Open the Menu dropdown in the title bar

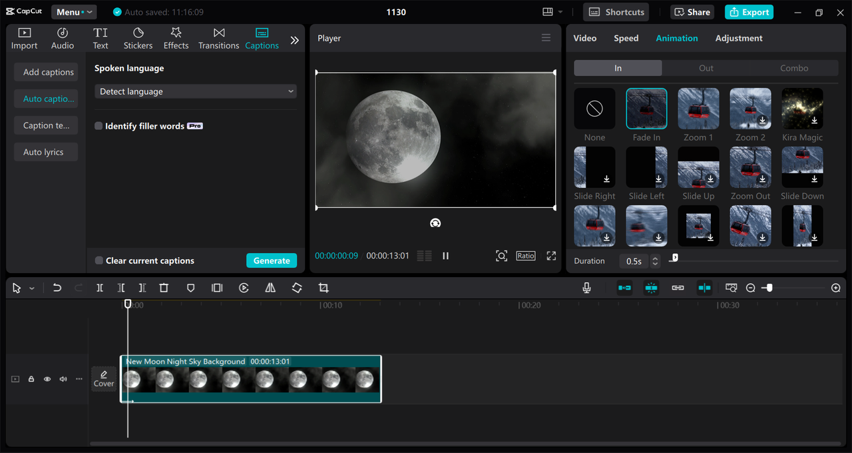pyautogui.click(x=74, y=12)
